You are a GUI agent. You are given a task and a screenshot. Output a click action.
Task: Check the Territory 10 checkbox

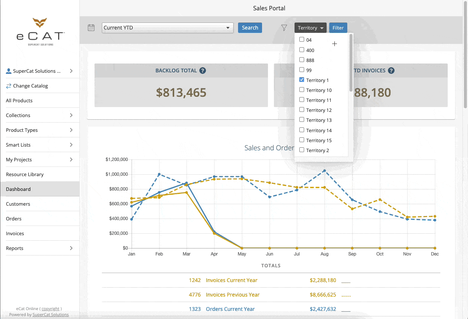[302, 90]
